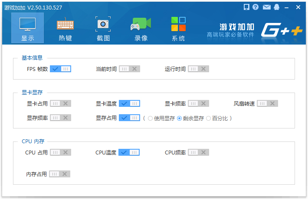Screen dimensions: 308x199
Task: Click the tablet device icon in title bar
Action: point(246,7)
